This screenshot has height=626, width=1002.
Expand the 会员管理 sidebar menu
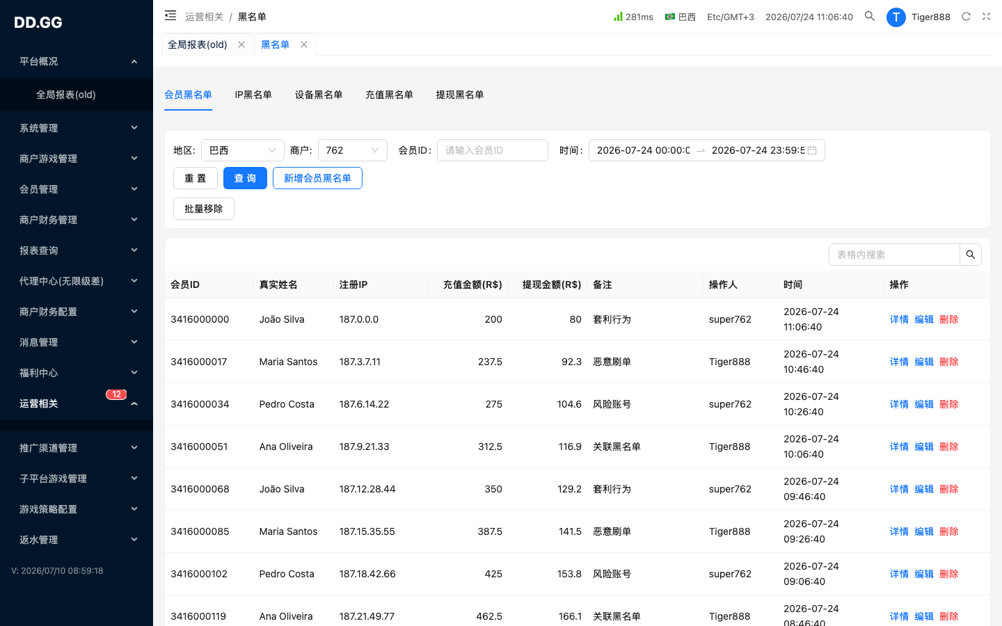(x=77, y=189)
